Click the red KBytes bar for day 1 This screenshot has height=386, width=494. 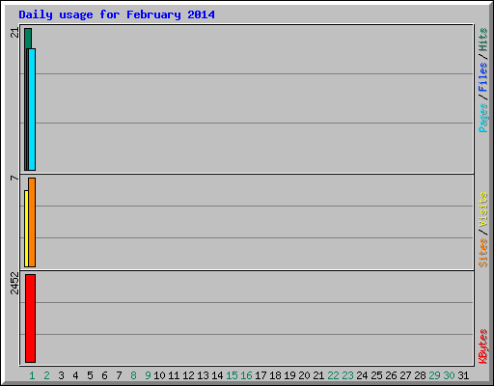click(x=30, y=318)
